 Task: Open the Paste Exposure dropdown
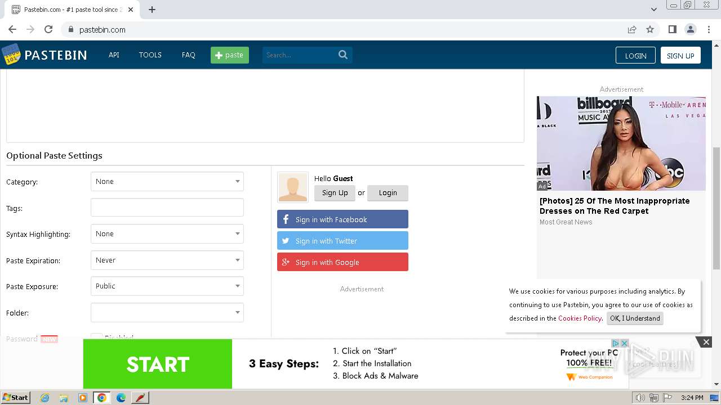click(167, 286)
